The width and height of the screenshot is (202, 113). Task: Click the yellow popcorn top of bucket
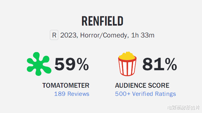pyautogui.click(x=127, y=56)
